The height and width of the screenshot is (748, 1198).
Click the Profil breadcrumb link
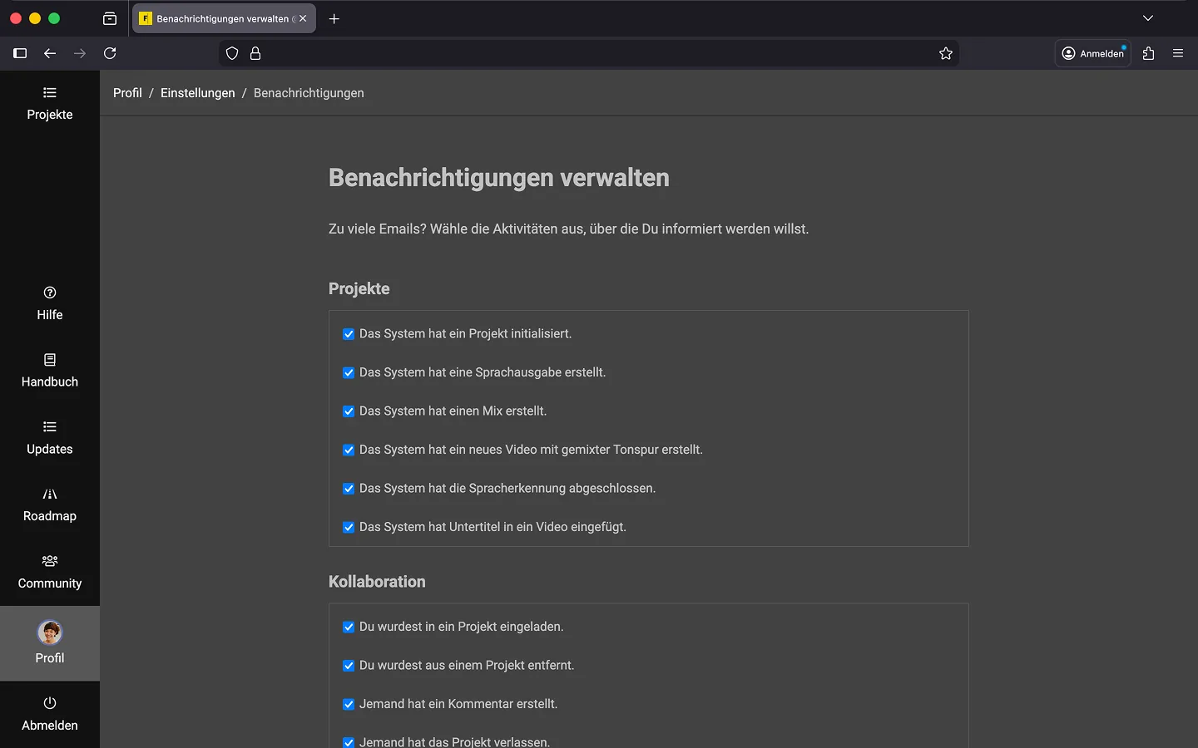tap(127, 93)
